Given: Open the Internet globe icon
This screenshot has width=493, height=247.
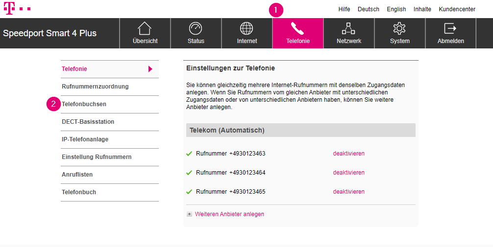Looking at the screenshot, I should [x=246, y=28].
